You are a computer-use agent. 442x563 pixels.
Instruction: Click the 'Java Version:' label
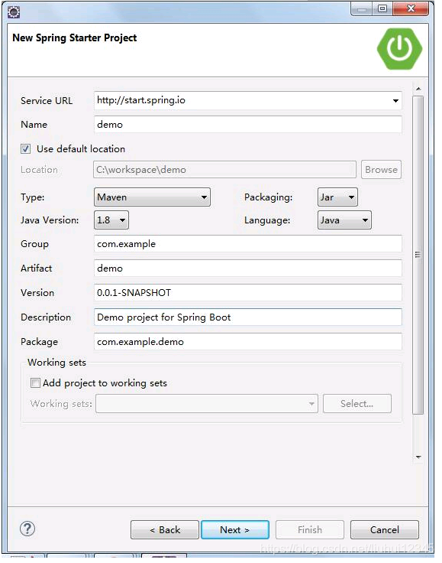(x=50, y=220)
